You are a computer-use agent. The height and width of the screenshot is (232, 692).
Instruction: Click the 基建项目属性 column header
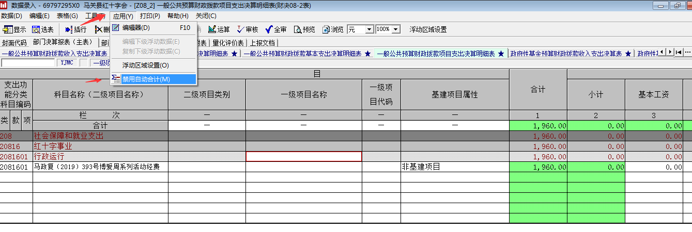455,94
